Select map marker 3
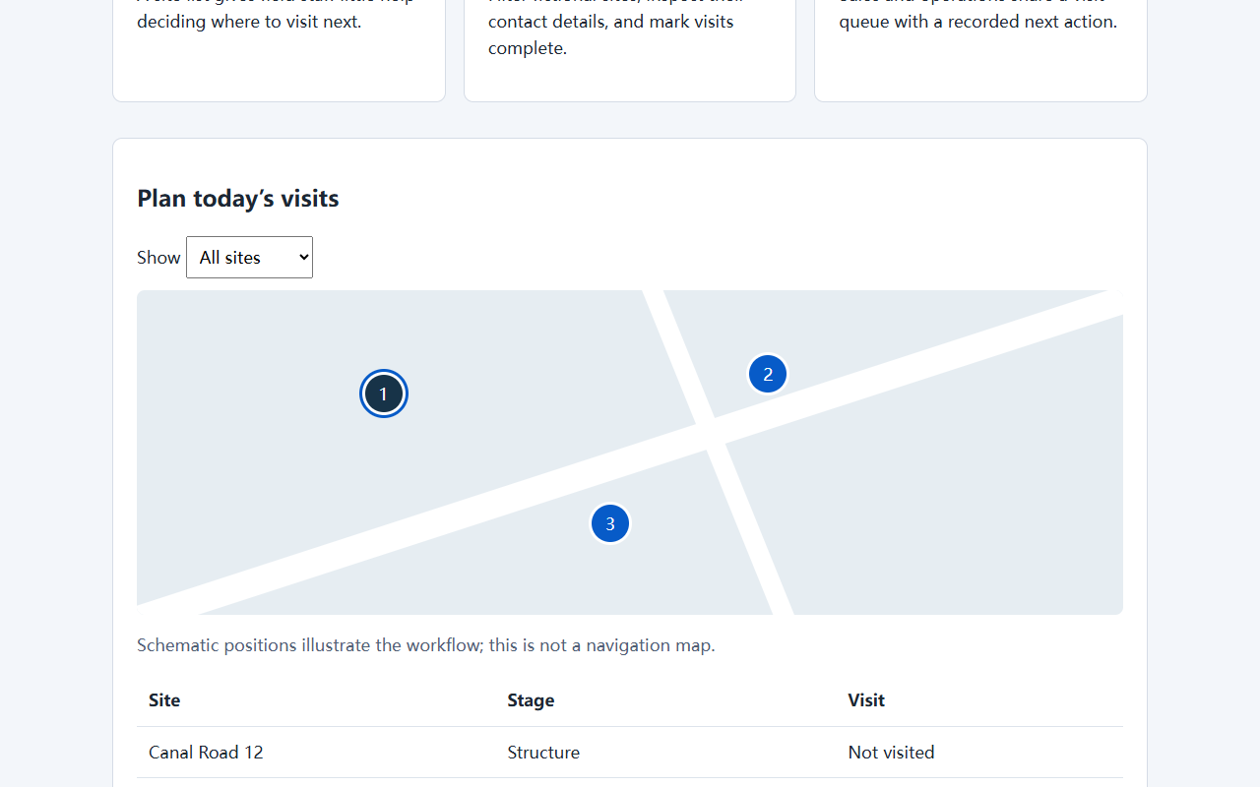Image resolution: width=1260 pixels, height=787 pixels. pos(610,523)
